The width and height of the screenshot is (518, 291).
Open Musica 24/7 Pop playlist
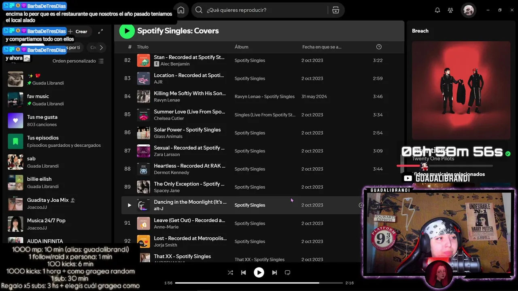click(x=57, y=224)
